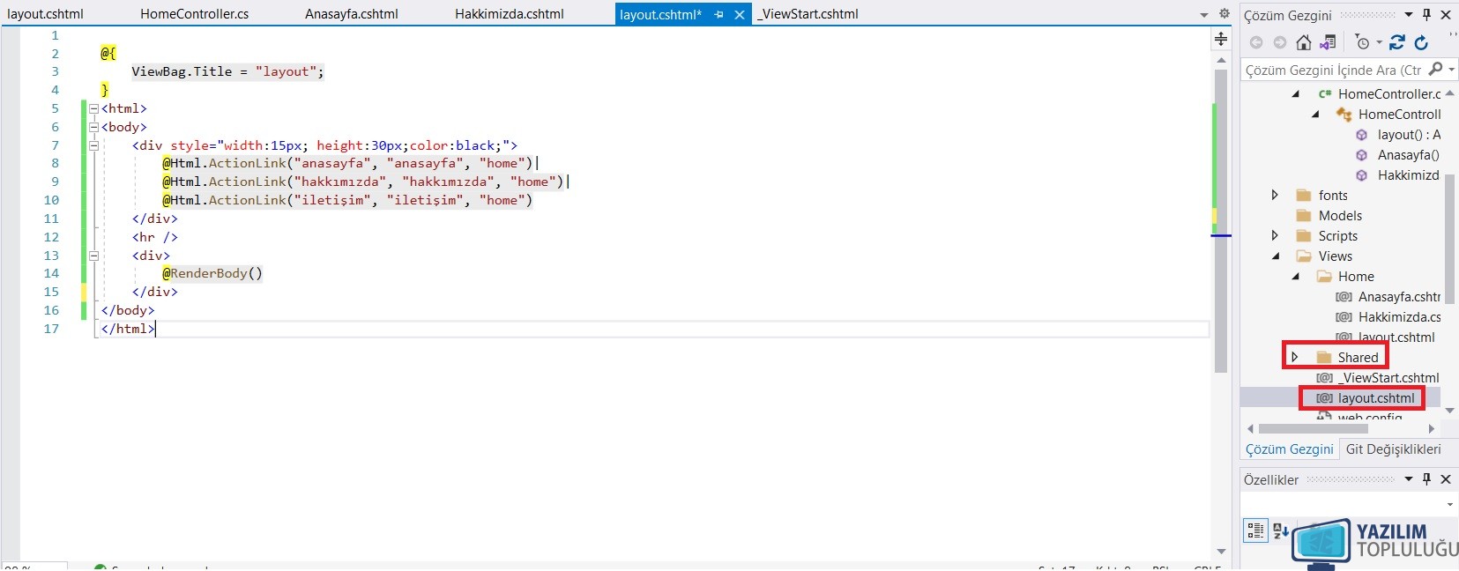Screen dimensions: 1459x571
Task: Expand the Shared folder
Action: click(1294, 357)
